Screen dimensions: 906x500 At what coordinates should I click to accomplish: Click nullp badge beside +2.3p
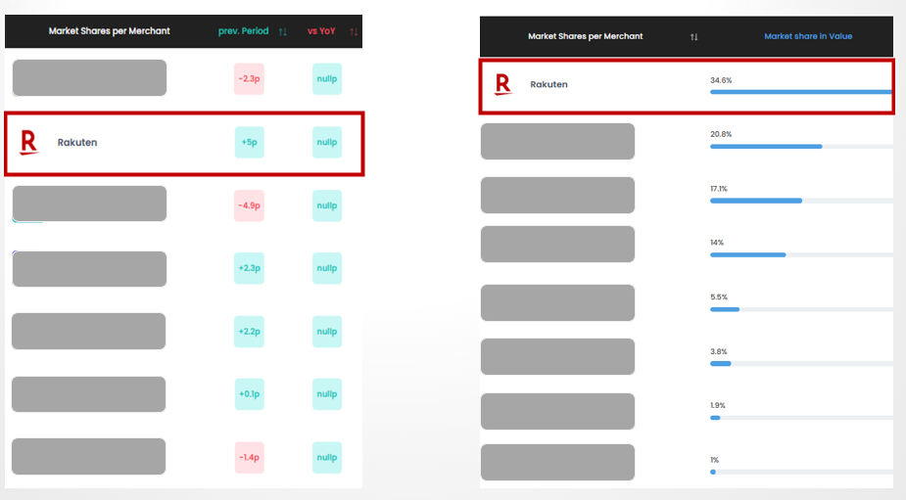(327, 268)
